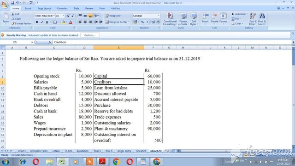The width and height of the screenshot is (295, 166).
Task: Copy the selected cell
Action: pos(16,19)
